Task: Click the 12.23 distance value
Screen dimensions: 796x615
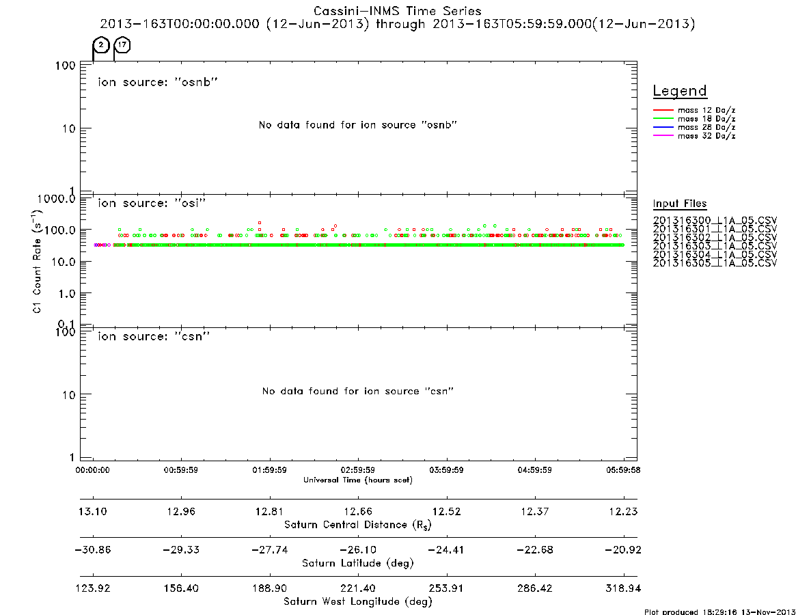Action: pyautogui.click(x=623, y=511)
